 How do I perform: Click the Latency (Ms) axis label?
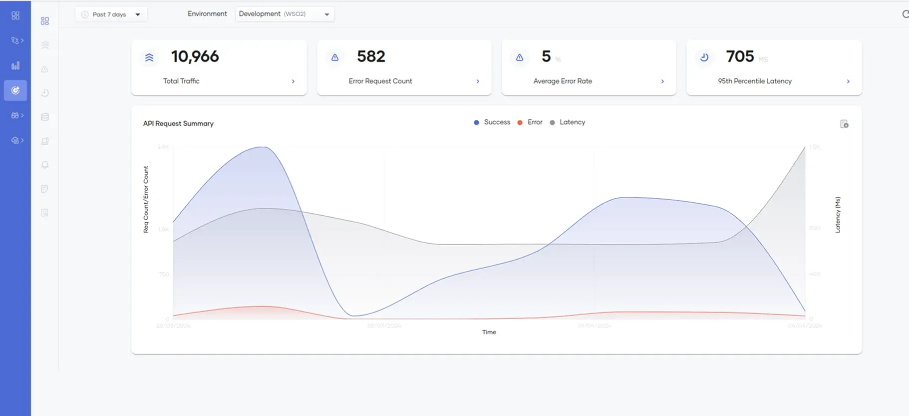point(838,215)
